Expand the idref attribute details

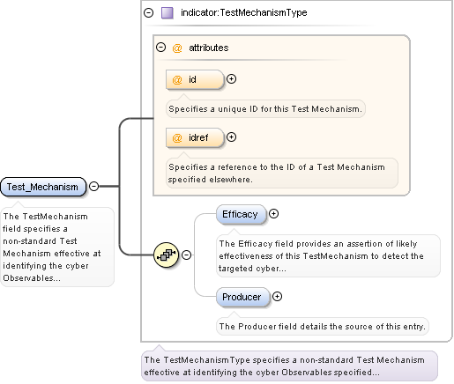(232, 137)
